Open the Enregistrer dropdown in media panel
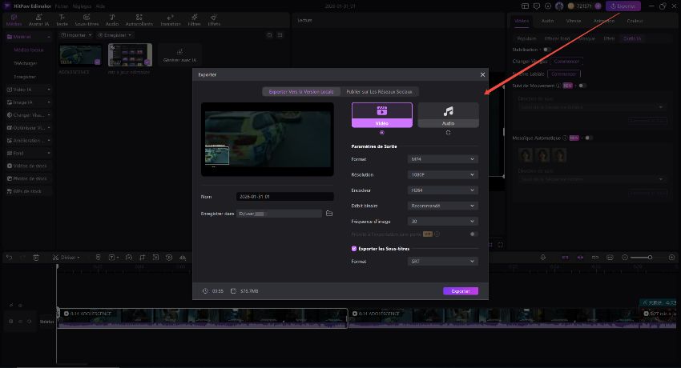 pyautogui.click(x=115, y=35)
